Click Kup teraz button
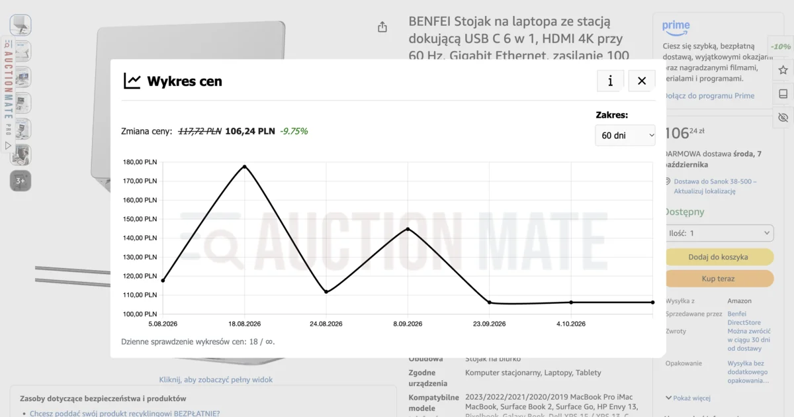The height and width of the screenshot is (417, 794). [719, 279]
